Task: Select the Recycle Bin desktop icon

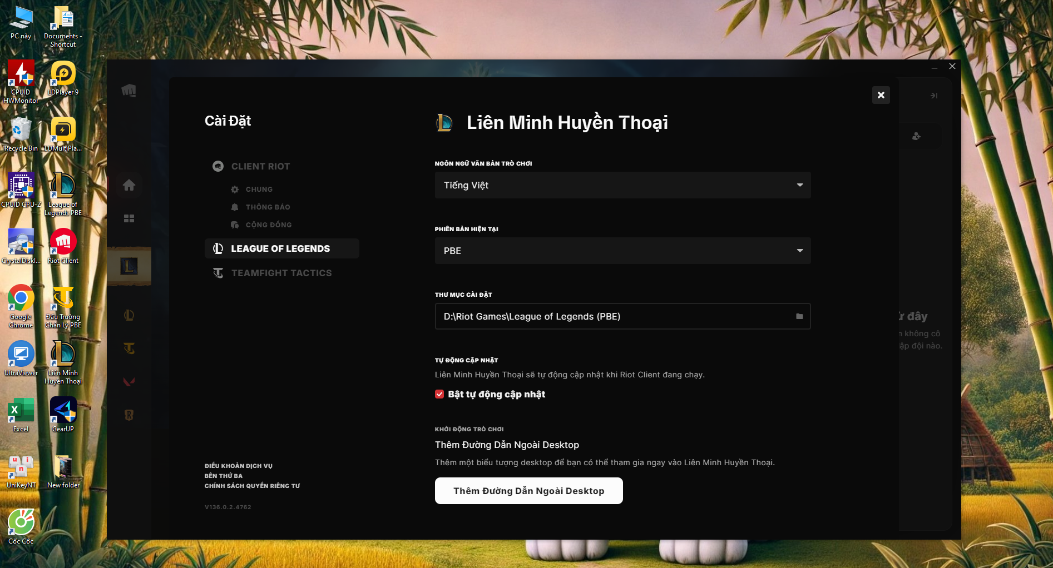Action: [x=21, y=134]
